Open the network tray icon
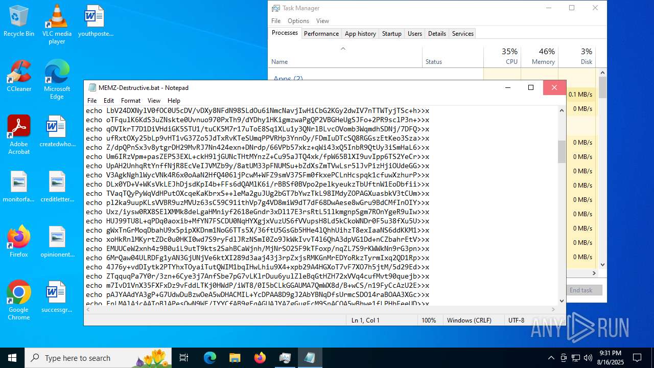 [576, 358]
